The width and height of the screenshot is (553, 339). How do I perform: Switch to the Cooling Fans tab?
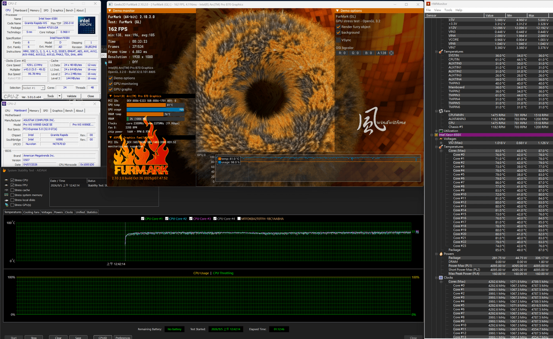point(31,212)
